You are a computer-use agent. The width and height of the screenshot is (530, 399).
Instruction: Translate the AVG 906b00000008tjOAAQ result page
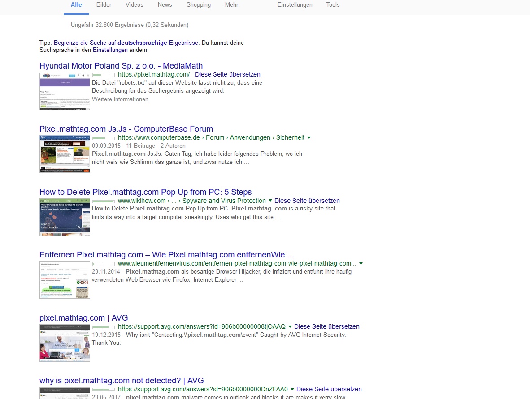(326, 327)
